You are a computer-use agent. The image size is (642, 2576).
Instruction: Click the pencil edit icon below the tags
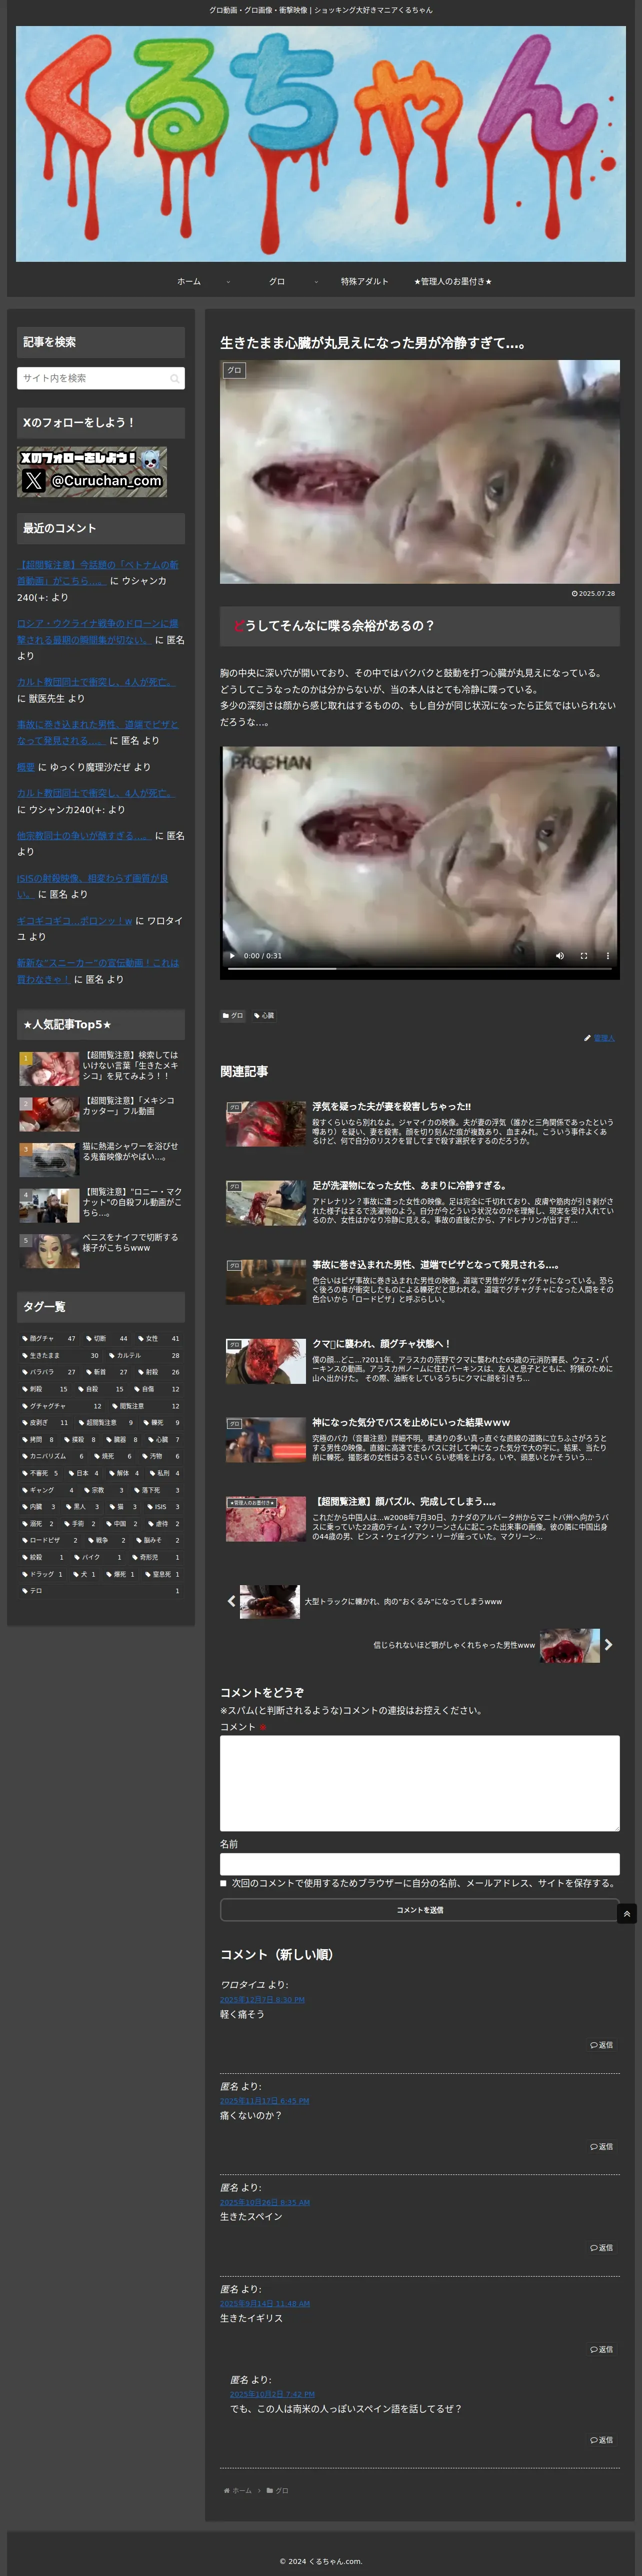pos(587,1038)
